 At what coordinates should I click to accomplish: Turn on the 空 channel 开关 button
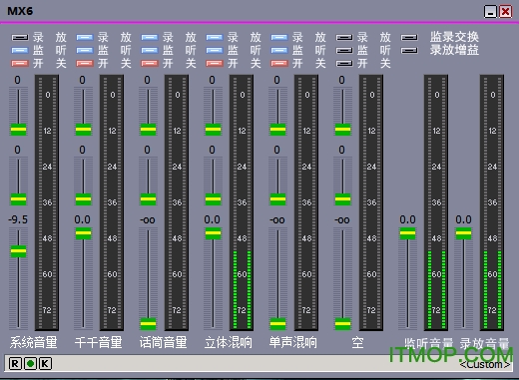344,63
